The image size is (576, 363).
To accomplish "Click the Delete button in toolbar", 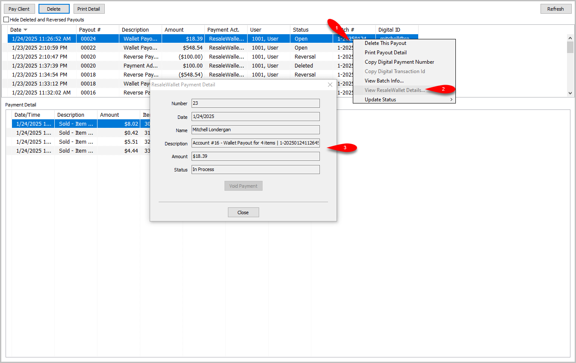I will [54, 9].
